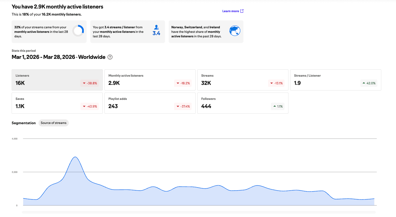Viewport: 396px width, 217px height.
Task: Toggle the Source of streams segmentation chip
Action: (53, 123)
